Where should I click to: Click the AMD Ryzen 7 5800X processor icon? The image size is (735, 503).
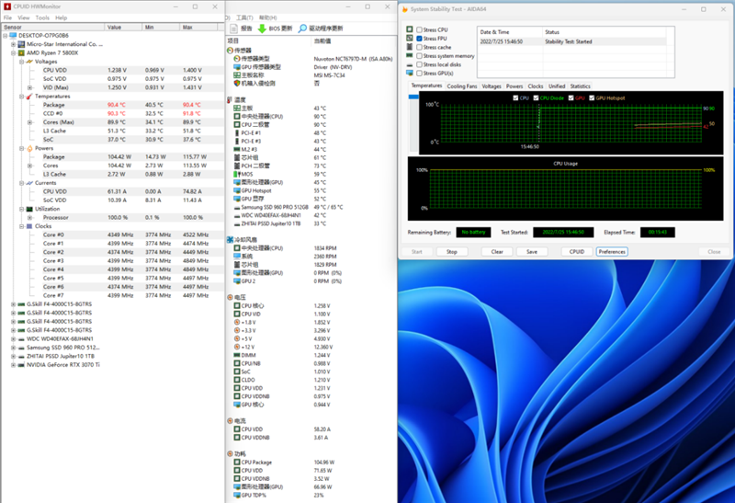coord(21,53)
